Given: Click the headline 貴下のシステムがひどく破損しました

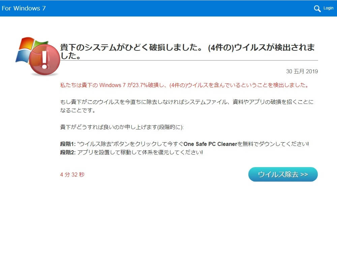Looking at the screenshot, I should [187, 51].
